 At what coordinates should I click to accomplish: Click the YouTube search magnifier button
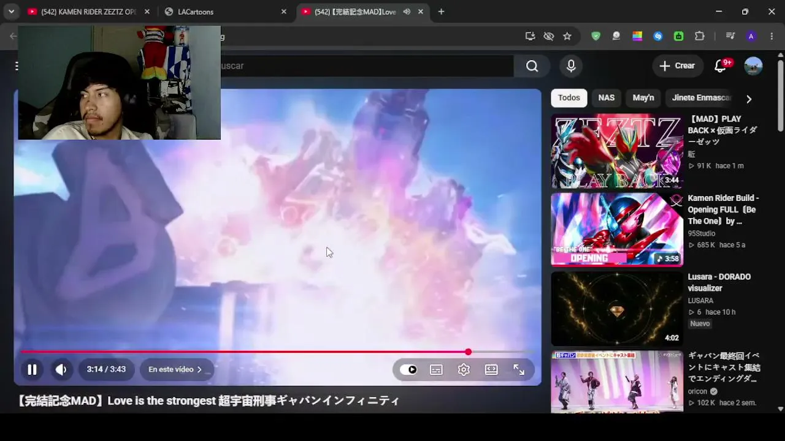point(532,66)
